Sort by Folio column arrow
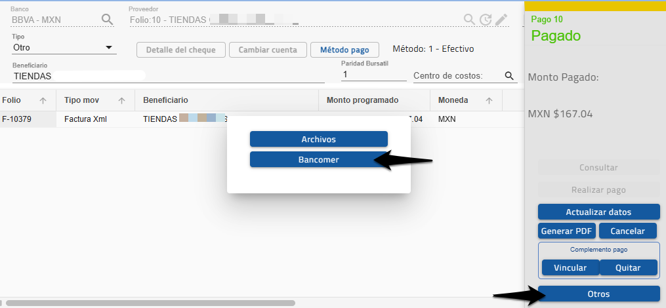Viewport: 666px width, 308px height. coord(43,100)
